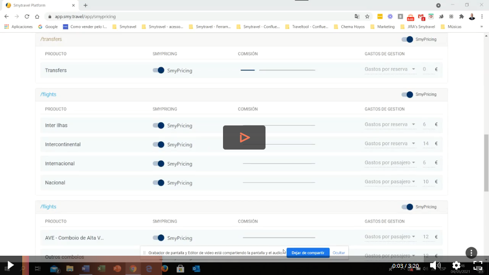Open the browser Extensions puzzle icon
This screenshot has width=489, height=275.
pos(461,16)
